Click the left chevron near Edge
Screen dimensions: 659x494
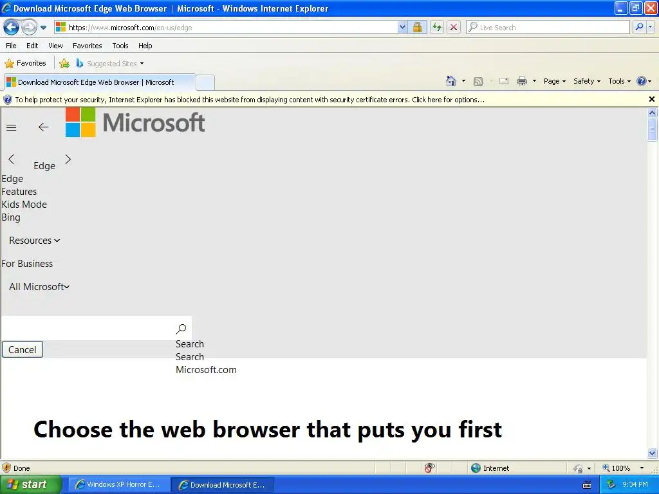pos(12,160)
